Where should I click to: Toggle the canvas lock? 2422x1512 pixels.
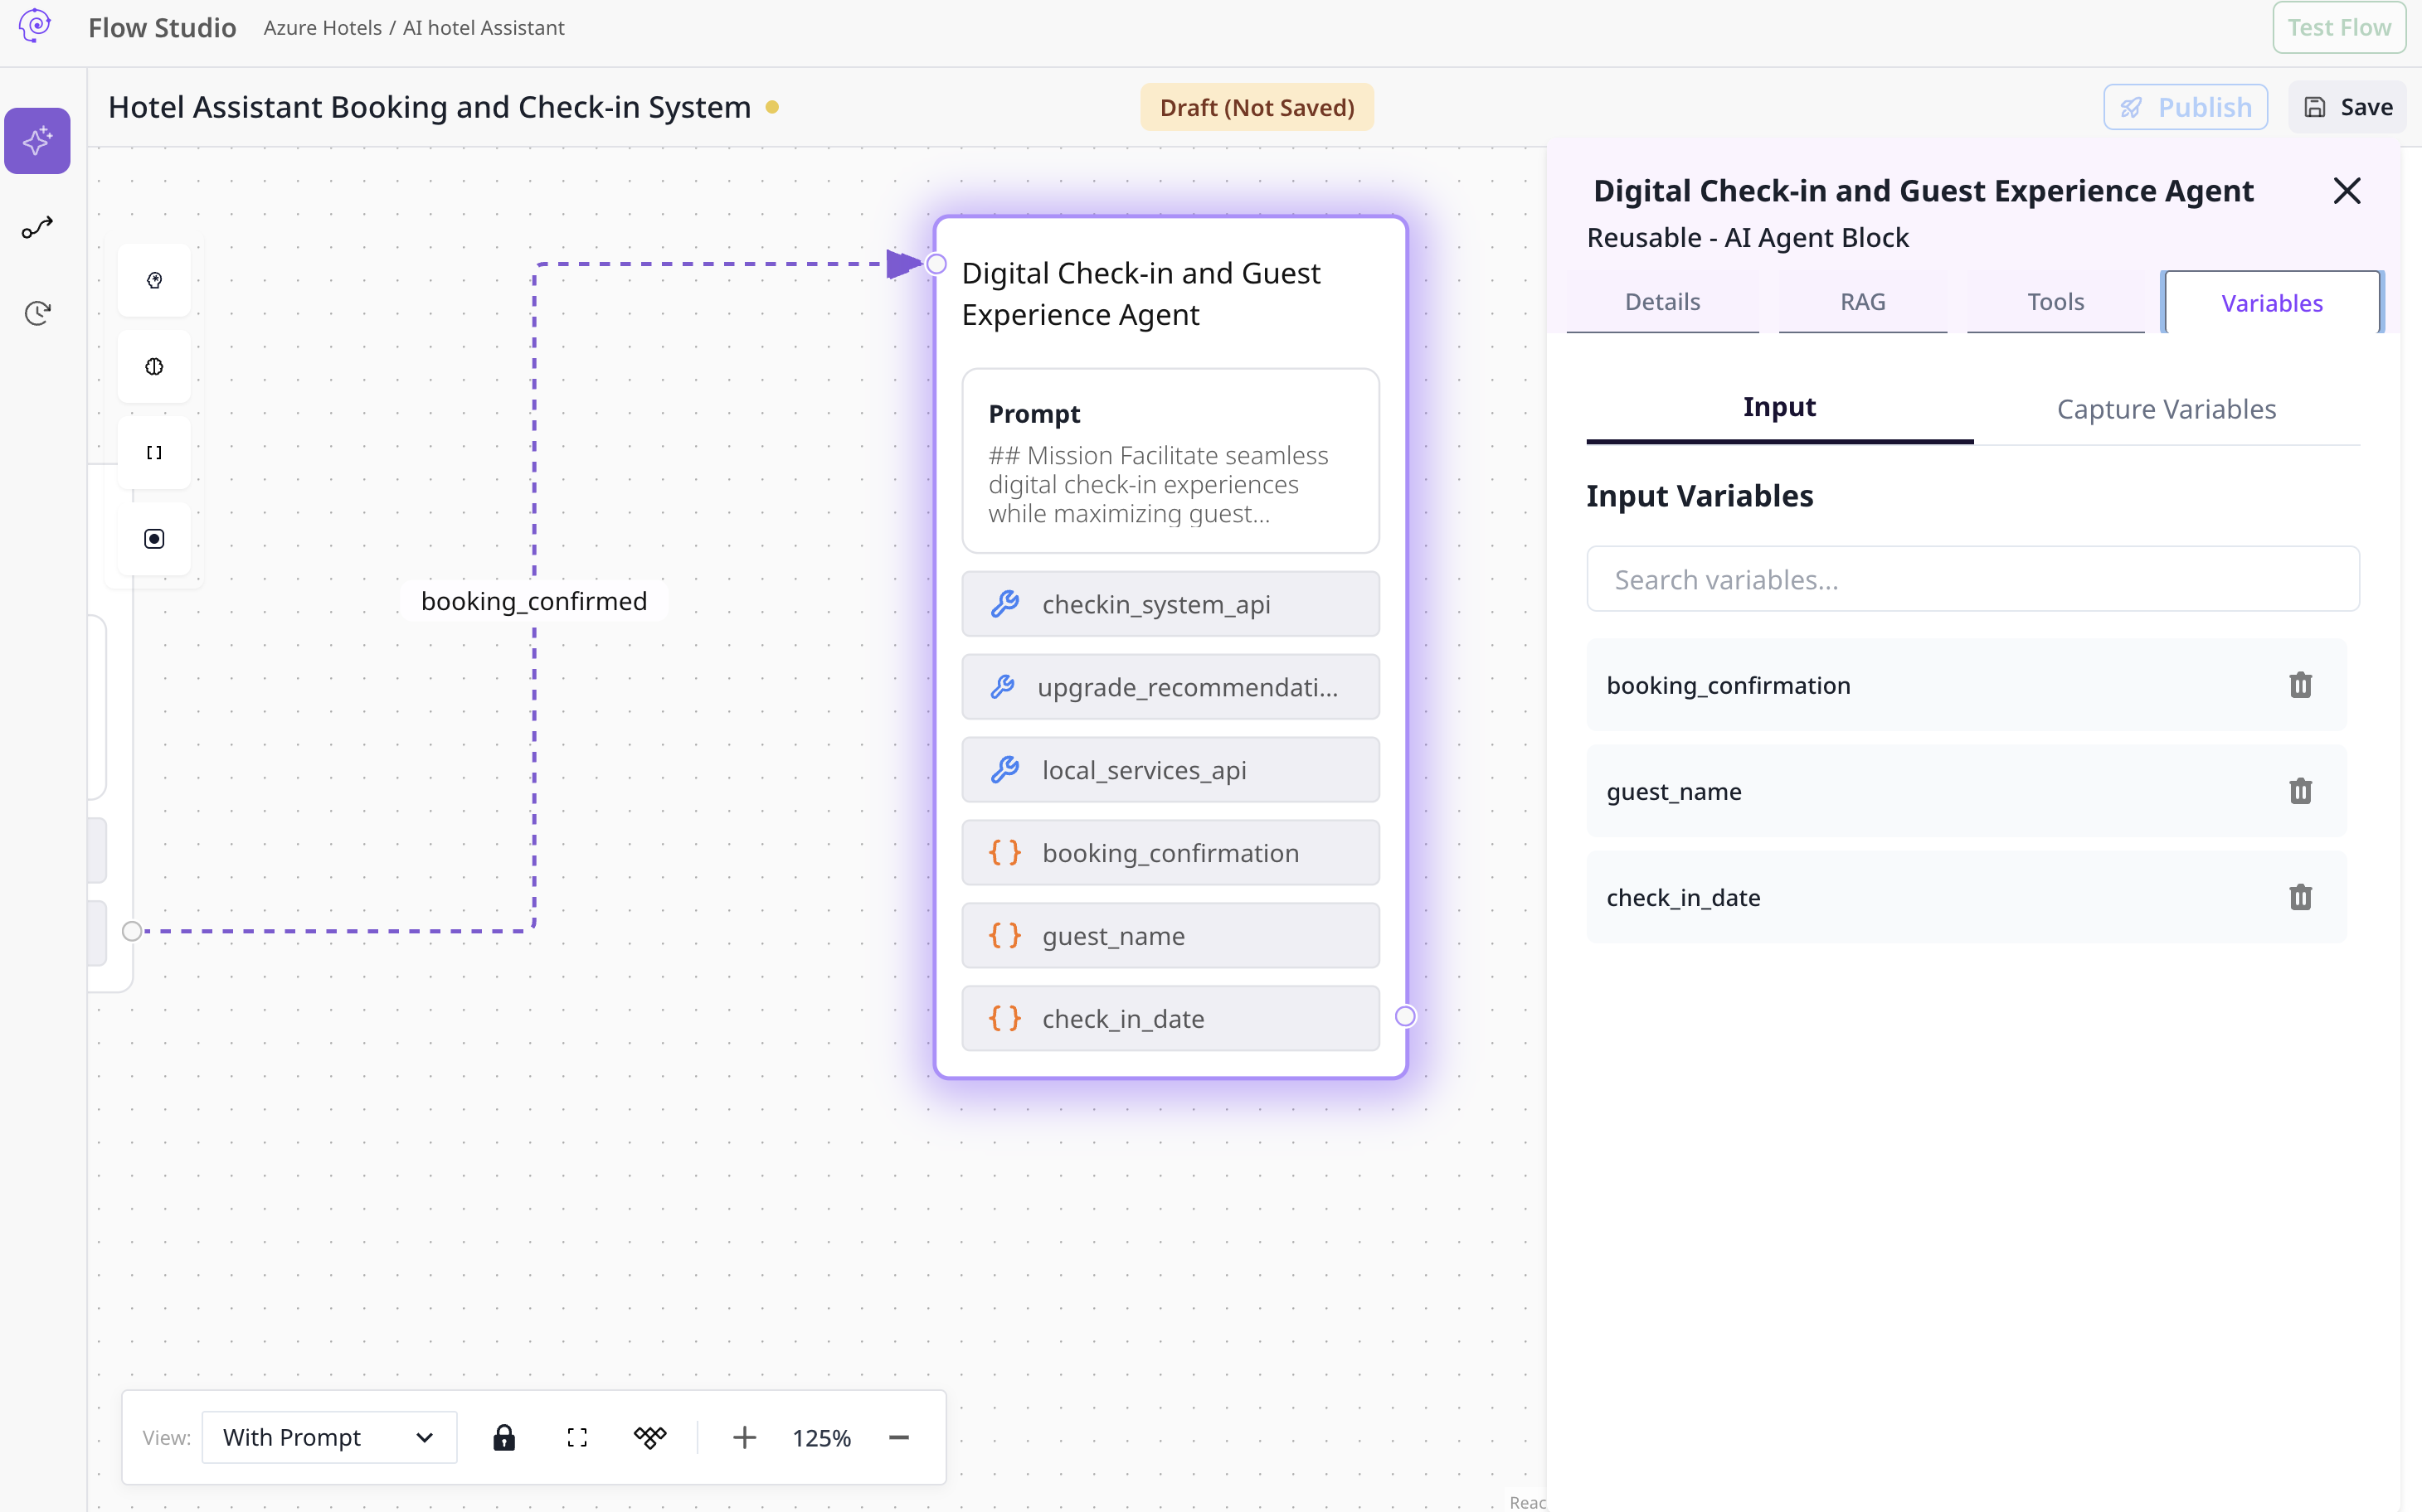pyautogui.click(x=504, y=1437)
